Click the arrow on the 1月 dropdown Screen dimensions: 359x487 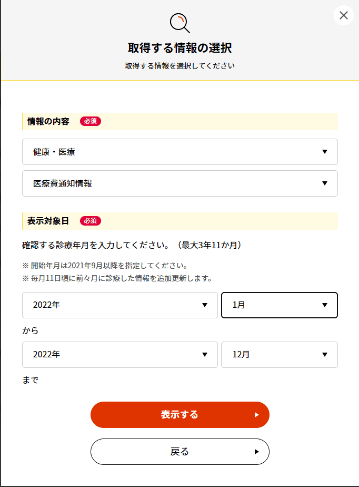(324, 305)
